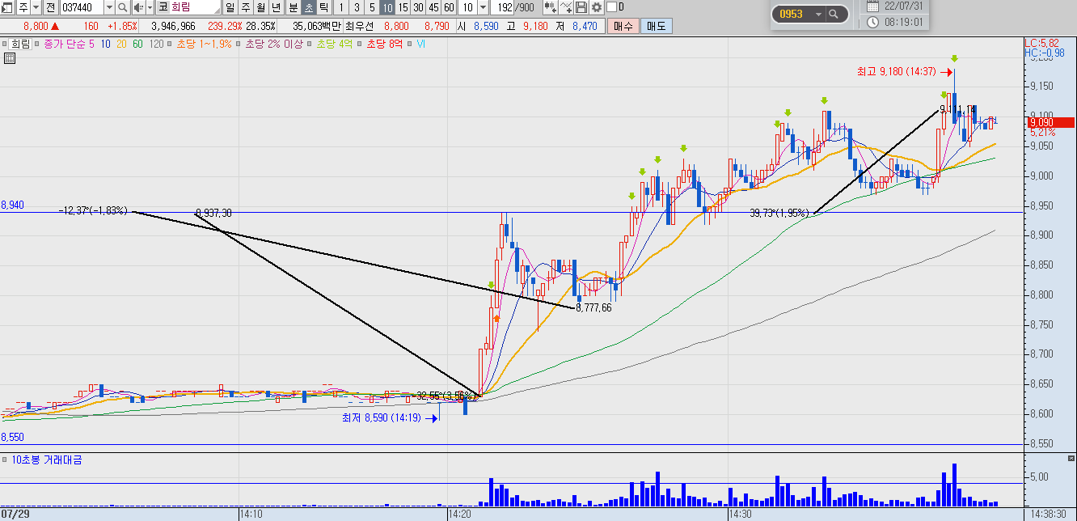Click the calendar date icon
This screenshot has width=1077, height=521.
point(873,6)
